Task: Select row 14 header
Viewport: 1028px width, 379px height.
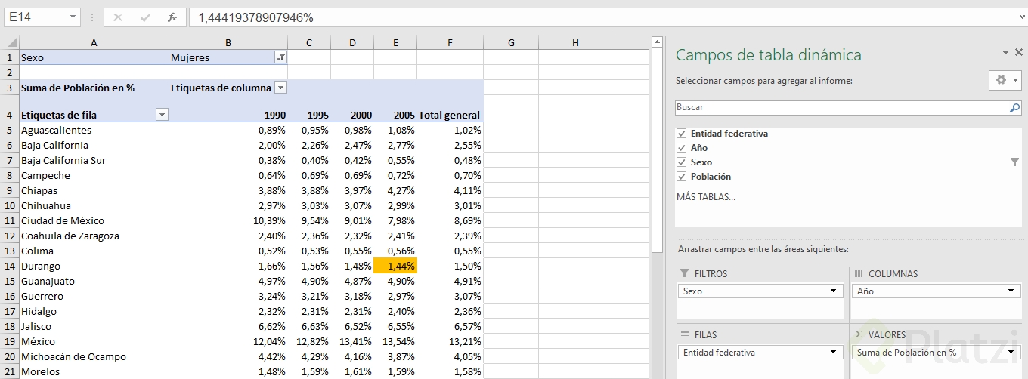Action: click(x=10, y=266)
